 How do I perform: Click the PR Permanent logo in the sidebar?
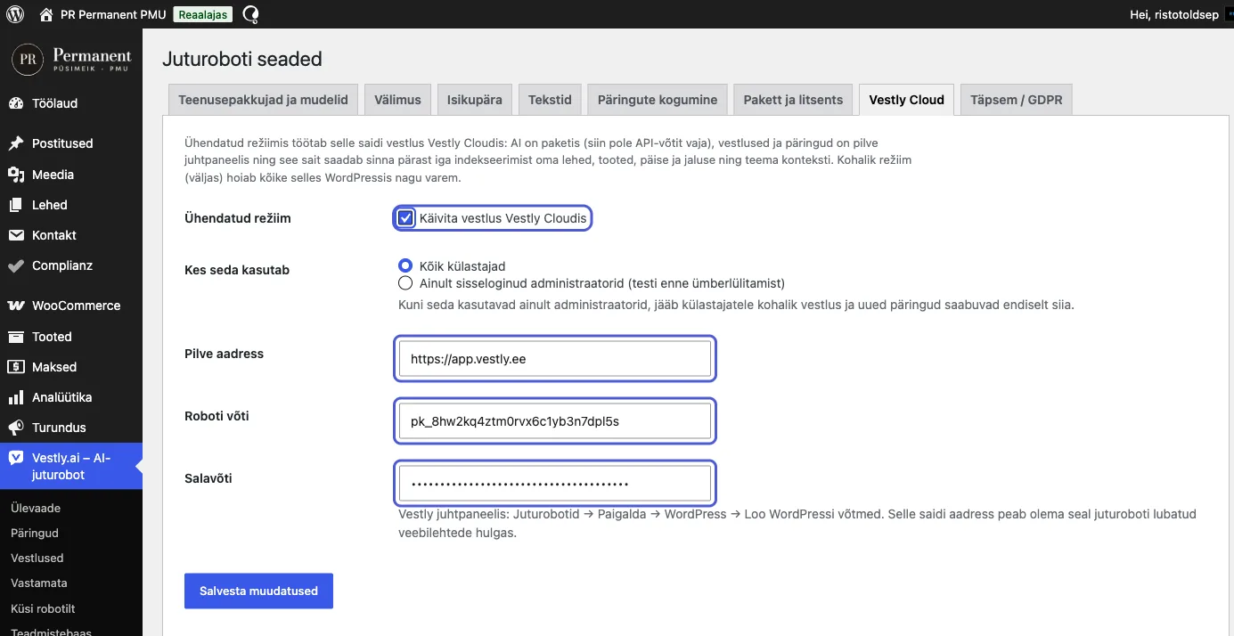pyautogui.click(x=71, y=59)
